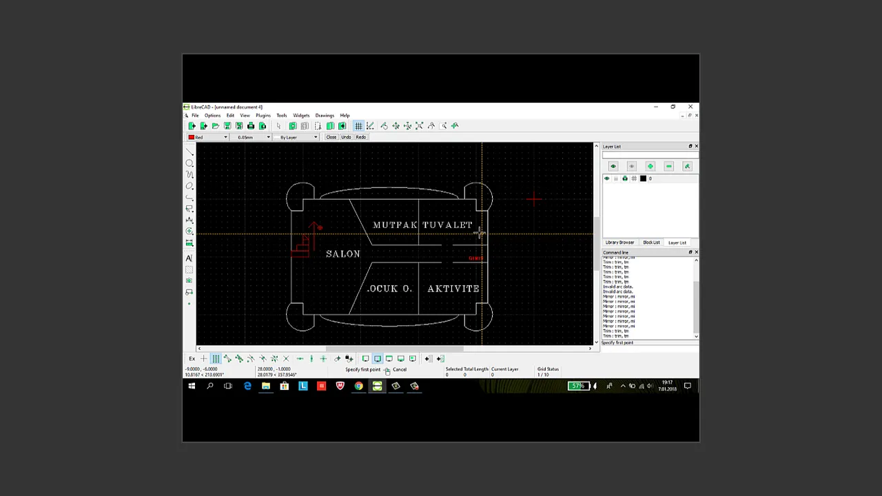This screenshot has width=882, height=496.
Task: Select the Circle tool in left toolbar
Action: tap(189, 163)
